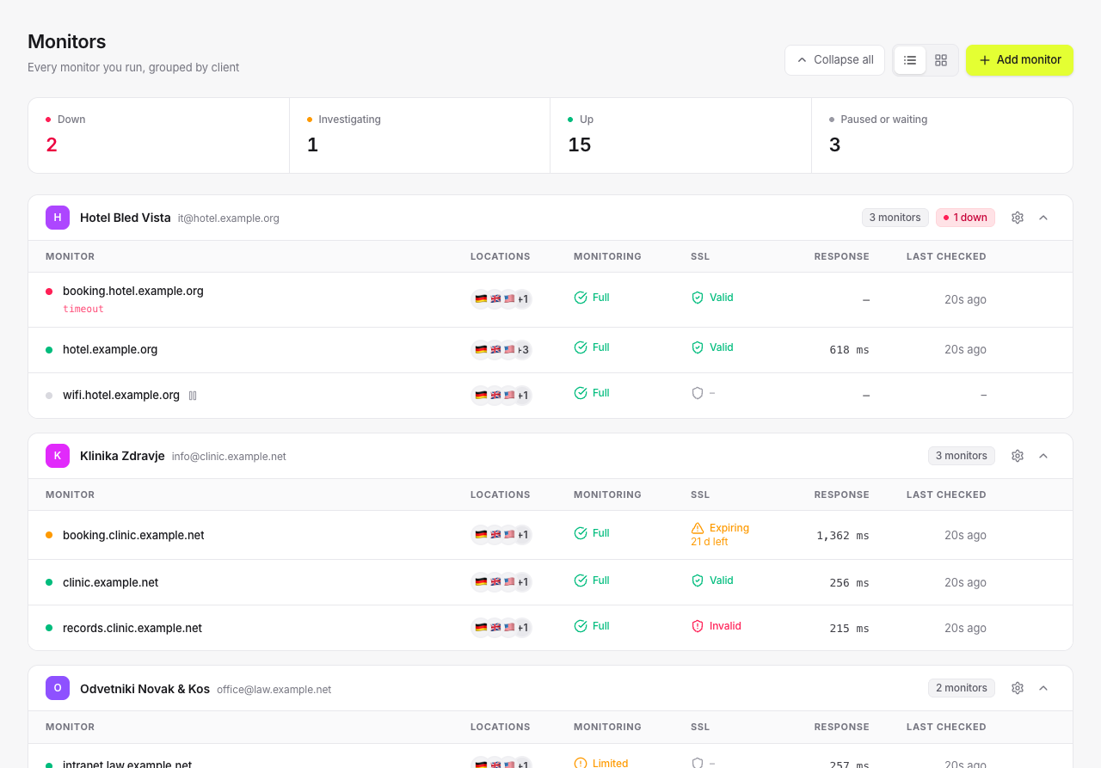The image size is (1101, 768).
Task: Click the Expiring SSL warning triangle icon
Action: (698, 528)
